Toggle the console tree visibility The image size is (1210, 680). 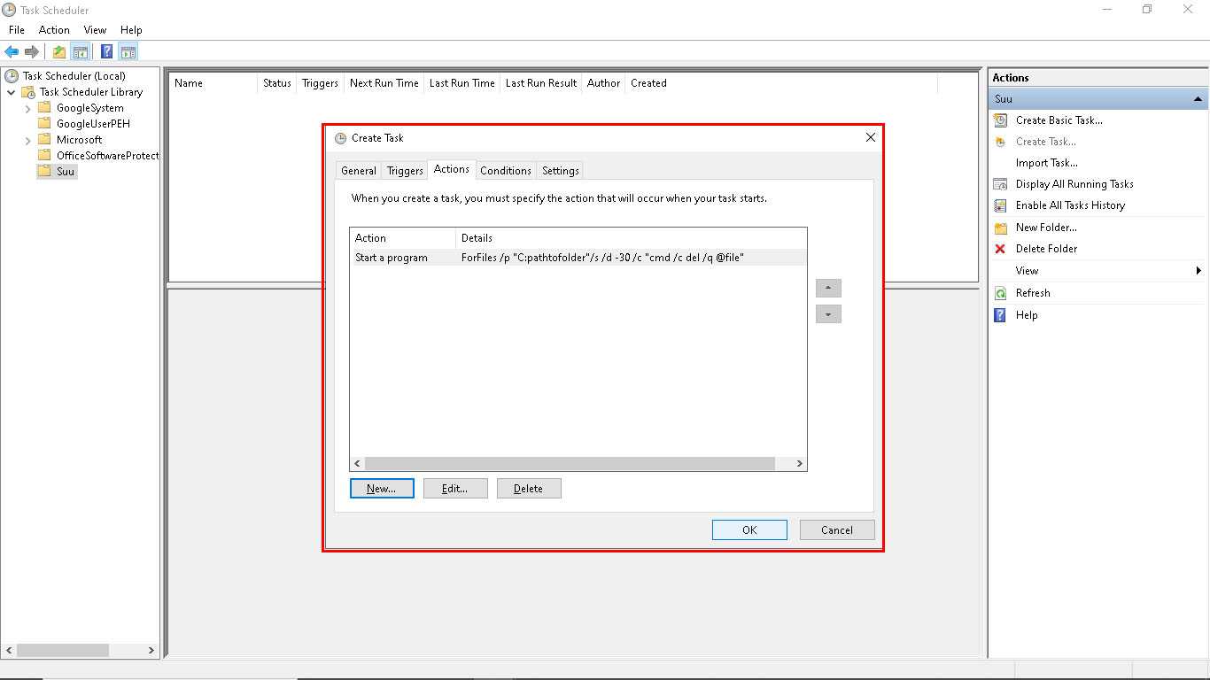pyautogui.click(x=81, y=50)
